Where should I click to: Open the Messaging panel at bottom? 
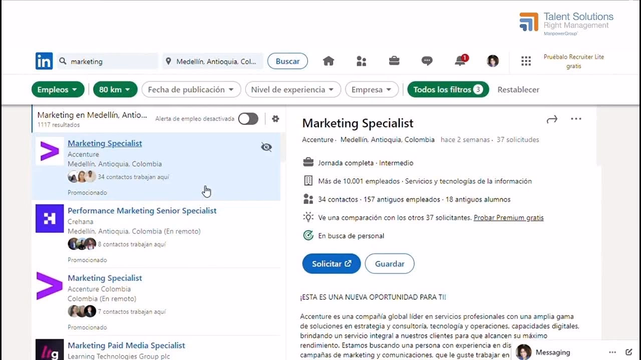click(x=552, y=352)
